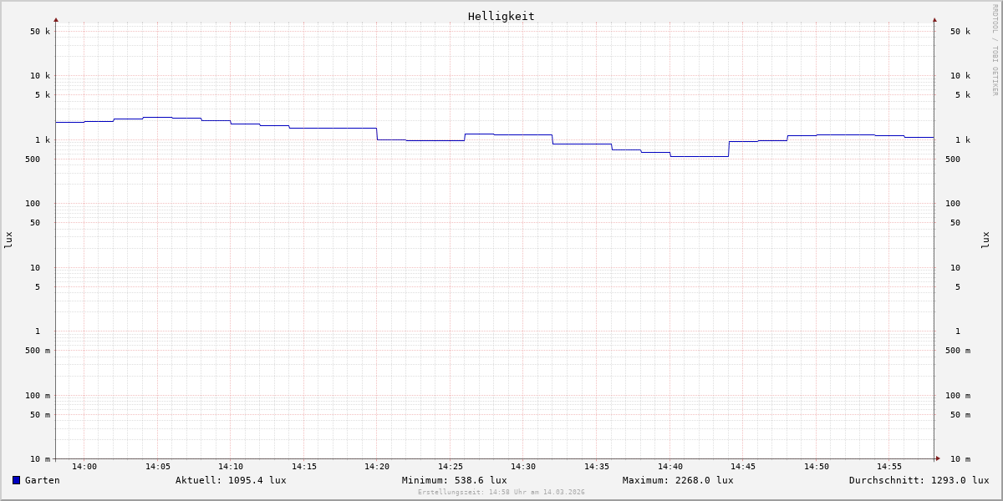Click the Erstellungszeit timestamp footer text
The width and height of the screenshot is (1003, 501).
point(501,492)
